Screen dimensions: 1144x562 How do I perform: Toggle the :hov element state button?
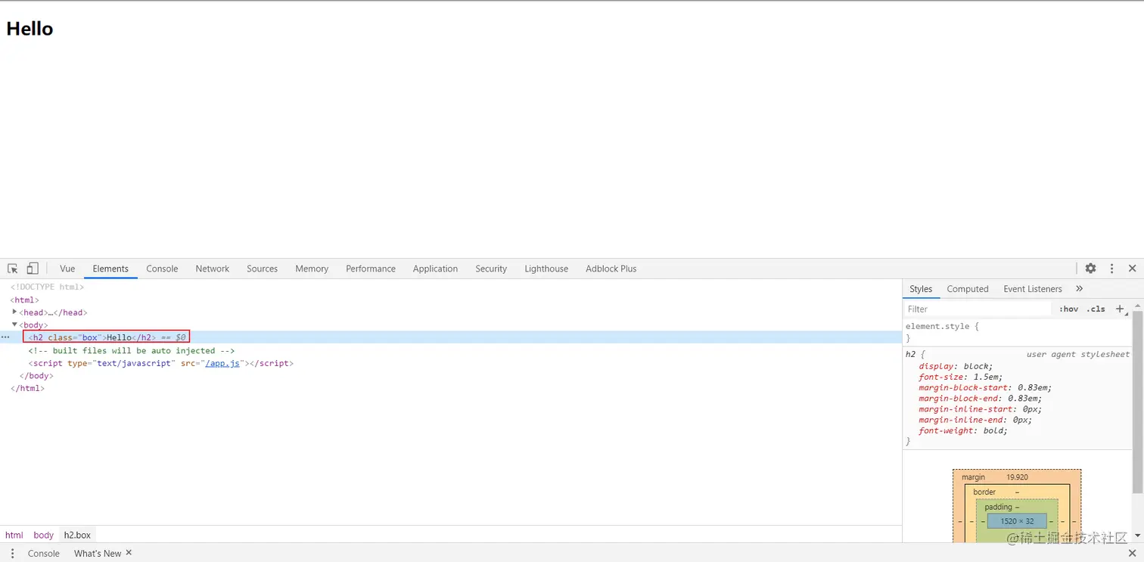click(1069, 309)
